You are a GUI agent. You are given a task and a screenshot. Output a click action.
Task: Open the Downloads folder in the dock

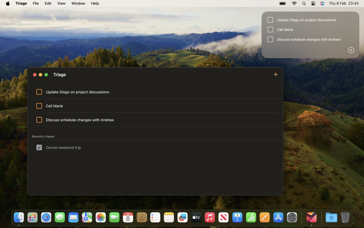[331, 218]
